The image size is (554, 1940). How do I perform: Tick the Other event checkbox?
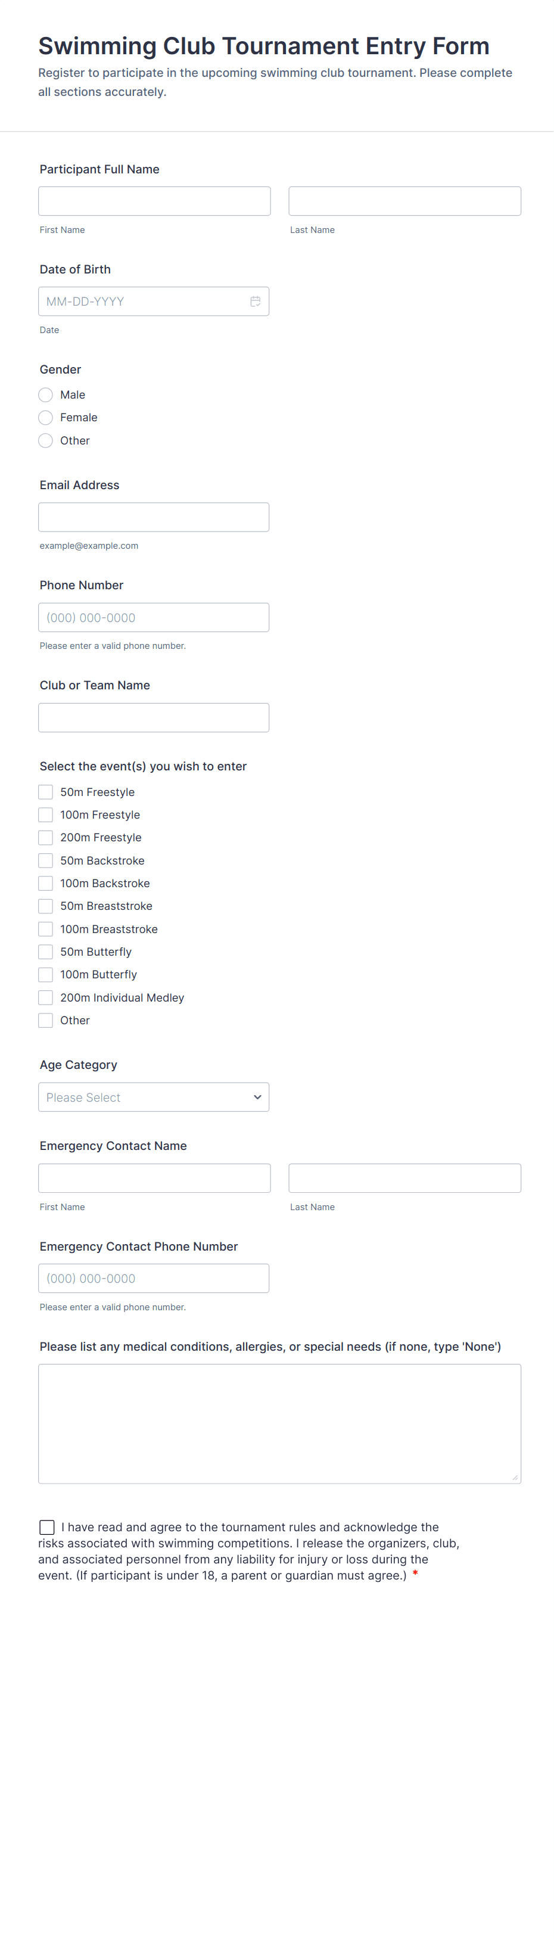pos(46,1021)
